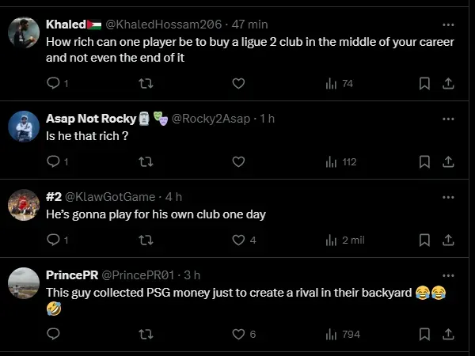Reply to Khaled's tweet about ligue 2
Screen dimensions: 475x356
53,83
